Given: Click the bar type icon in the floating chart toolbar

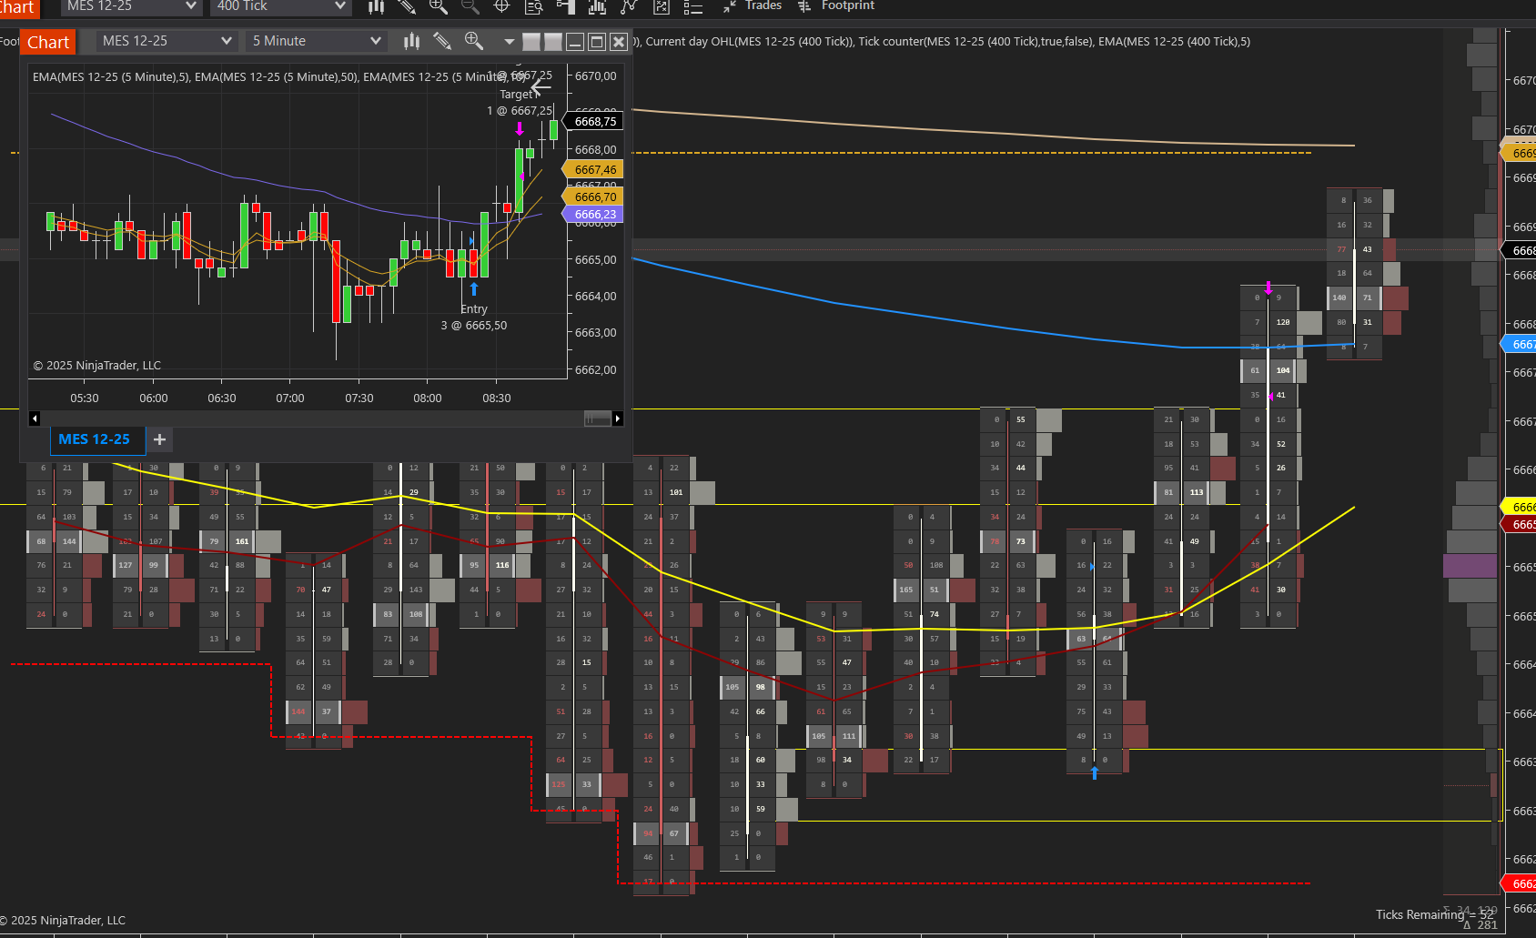Looking at the screenshot, I should 411,41.
